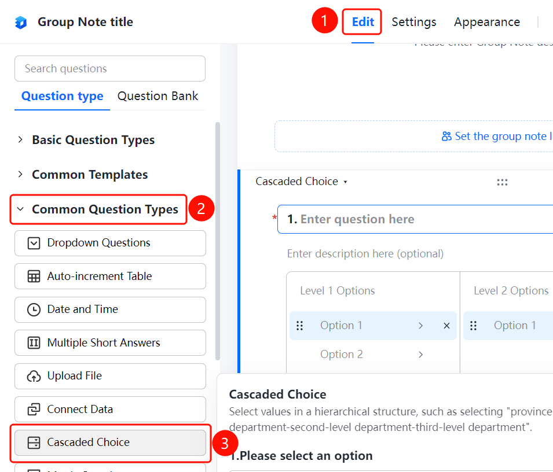Add a Connect Data question
The width and height of the screenshot is (553, 472).
110,410
